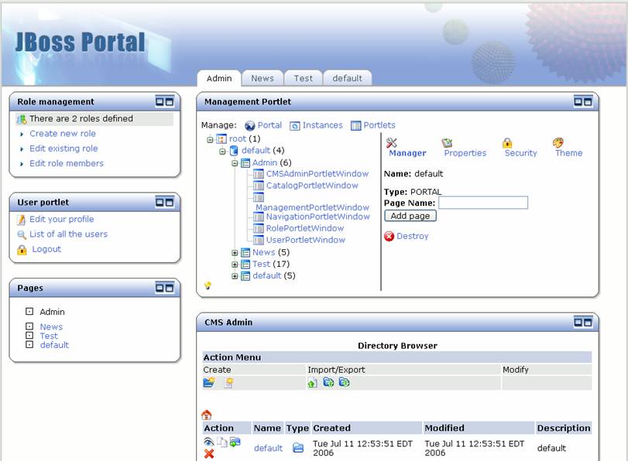The width and height of the screenshot is (628, 461).
Task: Maximize the Pages portlet
Action: click(x=170, y=288)
